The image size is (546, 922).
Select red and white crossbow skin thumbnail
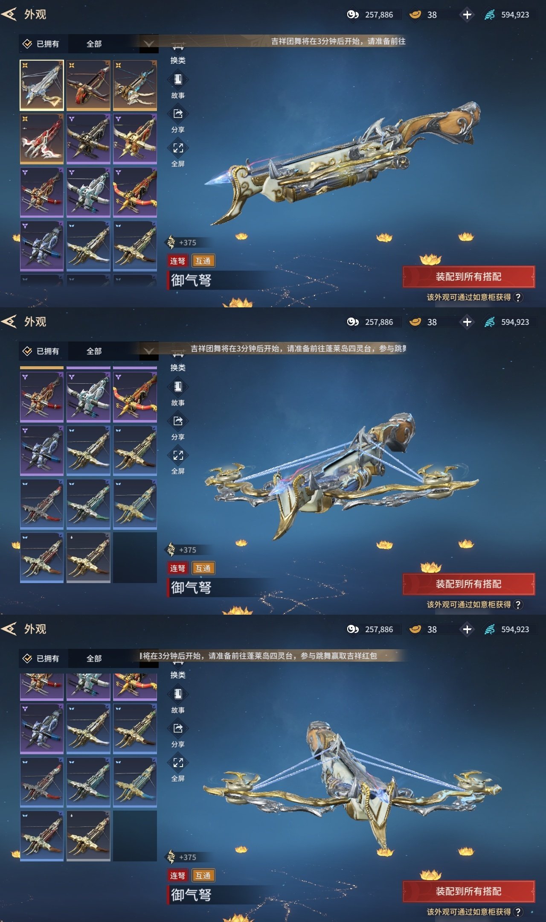42,139
